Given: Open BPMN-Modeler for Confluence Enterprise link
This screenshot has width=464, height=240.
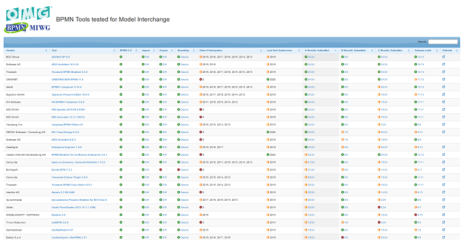Looking at the screenshot, I should 79,155.
